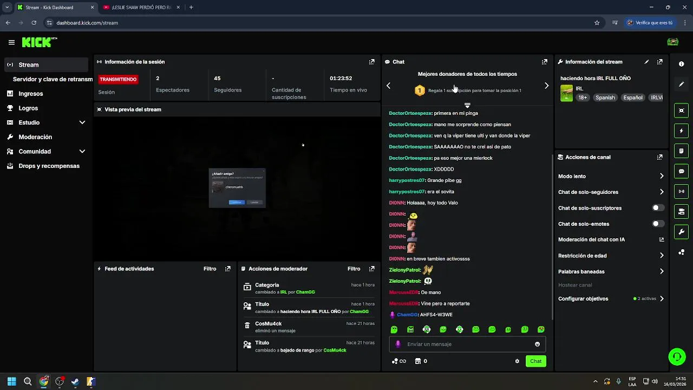Pop out the Feed de actividades panel

click(x=227, y=269)
